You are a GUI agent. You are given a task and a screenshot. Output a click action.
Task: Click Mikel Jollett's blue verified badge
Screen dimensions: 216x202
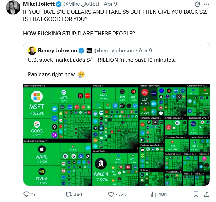point(59,4)
